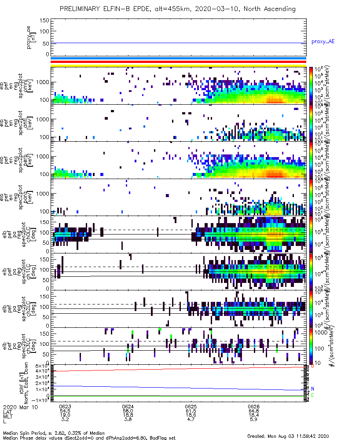Click the red 'D' IGRF legend letter

click(x=313, y=366)
